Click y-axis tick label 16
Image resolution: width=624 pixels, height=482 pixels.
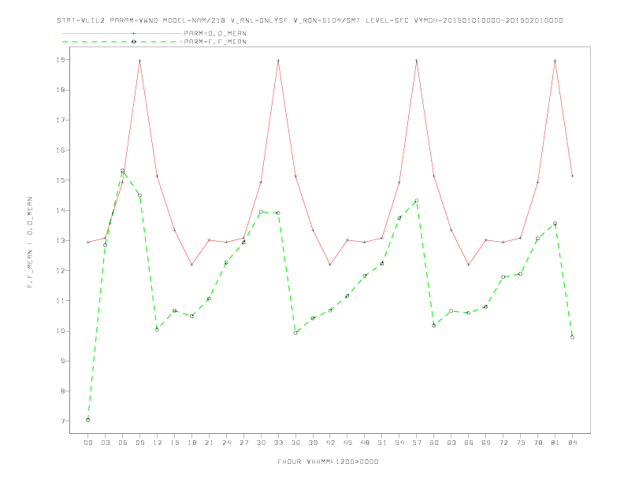tap(61, 150)
